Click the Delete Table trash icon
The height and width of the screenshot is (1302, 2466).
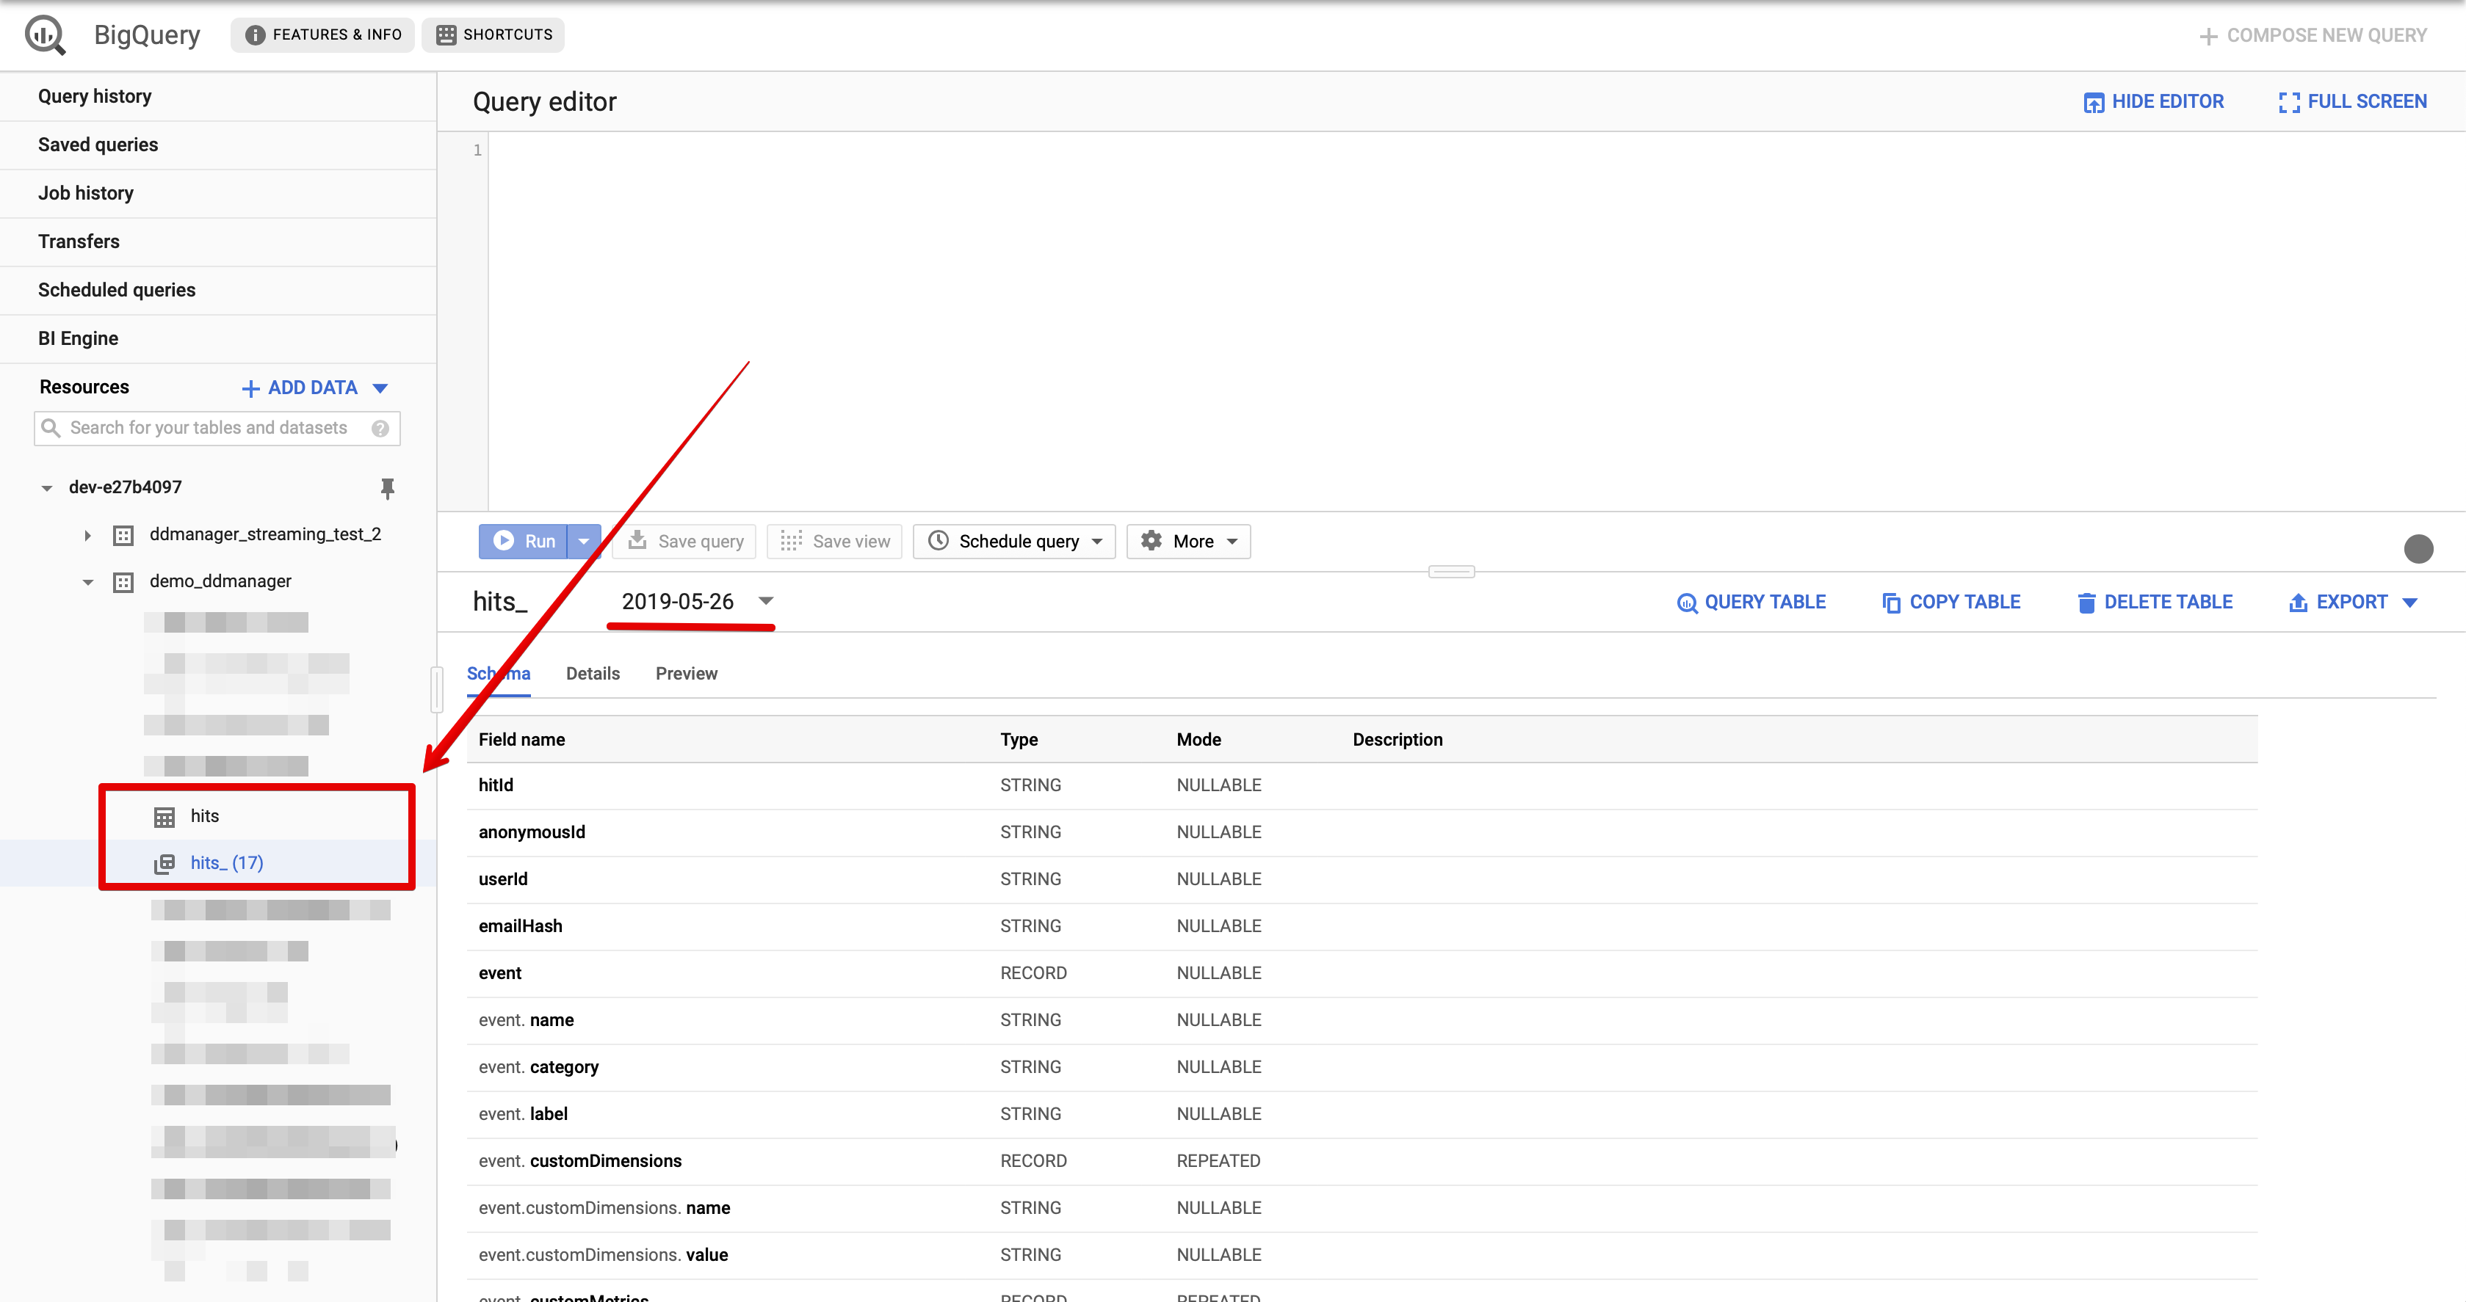(2086, 603)
